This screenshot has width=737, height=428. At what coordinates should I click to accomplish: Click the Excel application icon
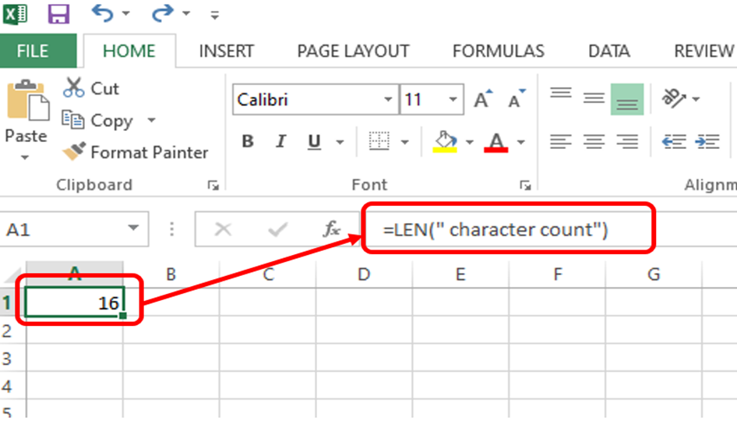click(16, 14)
